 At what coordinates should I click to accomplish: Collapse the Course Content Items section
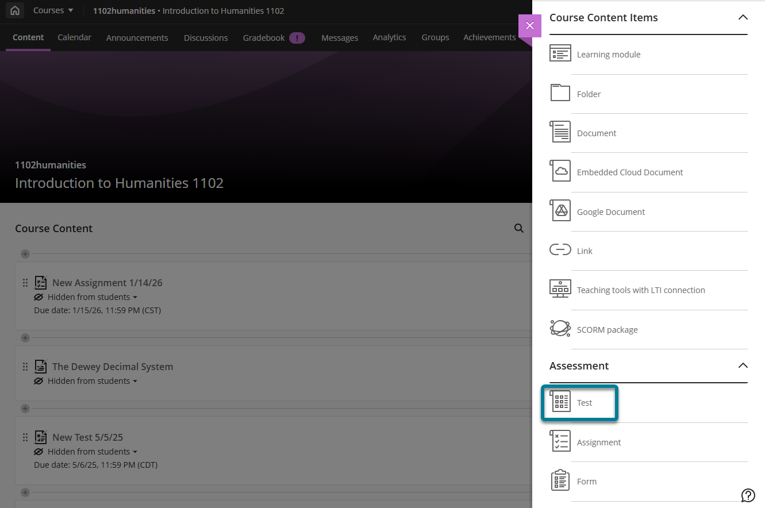pyautogui.click(x=744, y=18)
